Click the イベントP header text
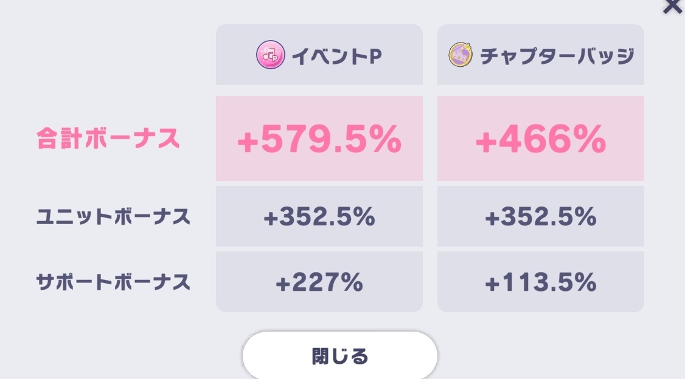This screenshot has width=685, height=379. coord(337,56)
